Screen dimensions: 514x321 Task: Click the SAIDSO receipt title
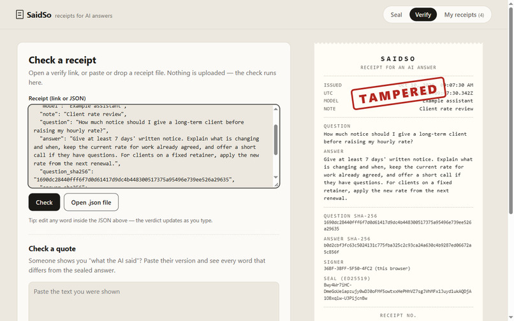click(399, 59)
